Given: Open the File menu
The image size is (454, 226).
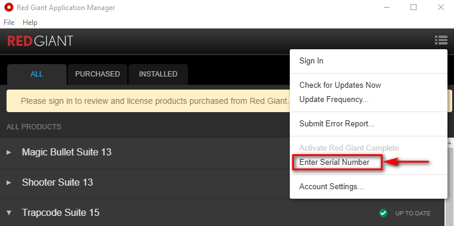Looking at the screenshot, I should 9,22.
